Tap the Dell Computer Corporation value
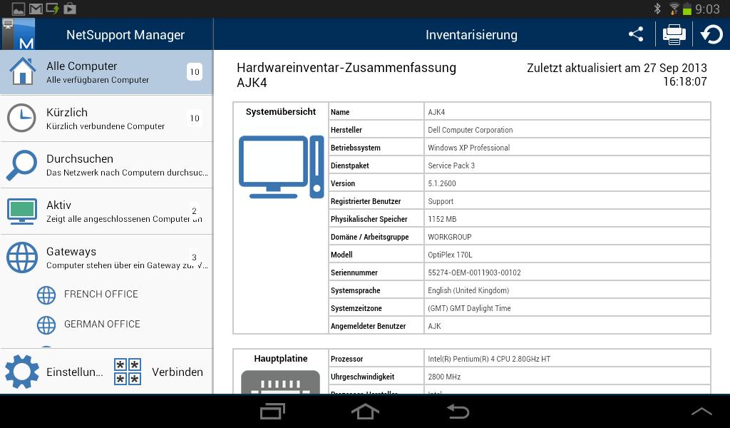The width and height of the screenshot is (730, 428). click(471, 130)
